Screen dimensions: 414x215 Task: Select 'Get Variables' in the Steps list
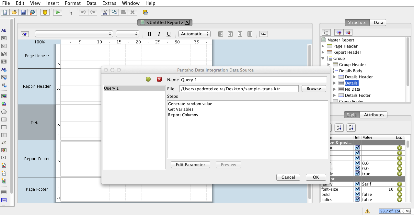click(x=181, y=109)
